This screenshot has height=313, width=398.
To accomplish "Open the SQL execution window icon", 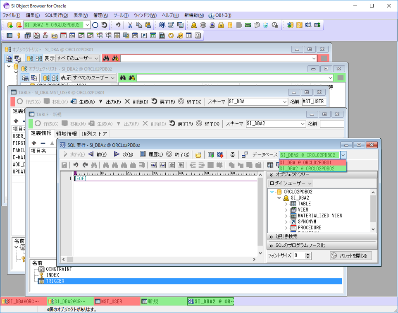I will tap(162, 25).
